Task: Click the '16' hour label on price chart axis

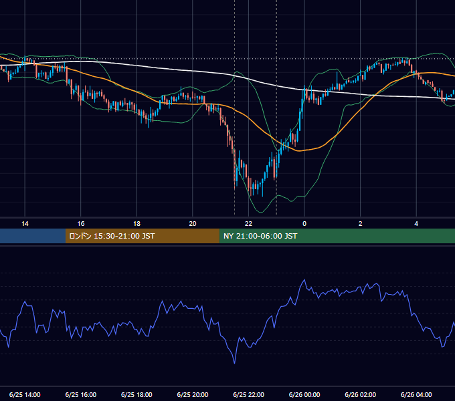Action: [81, 224]
